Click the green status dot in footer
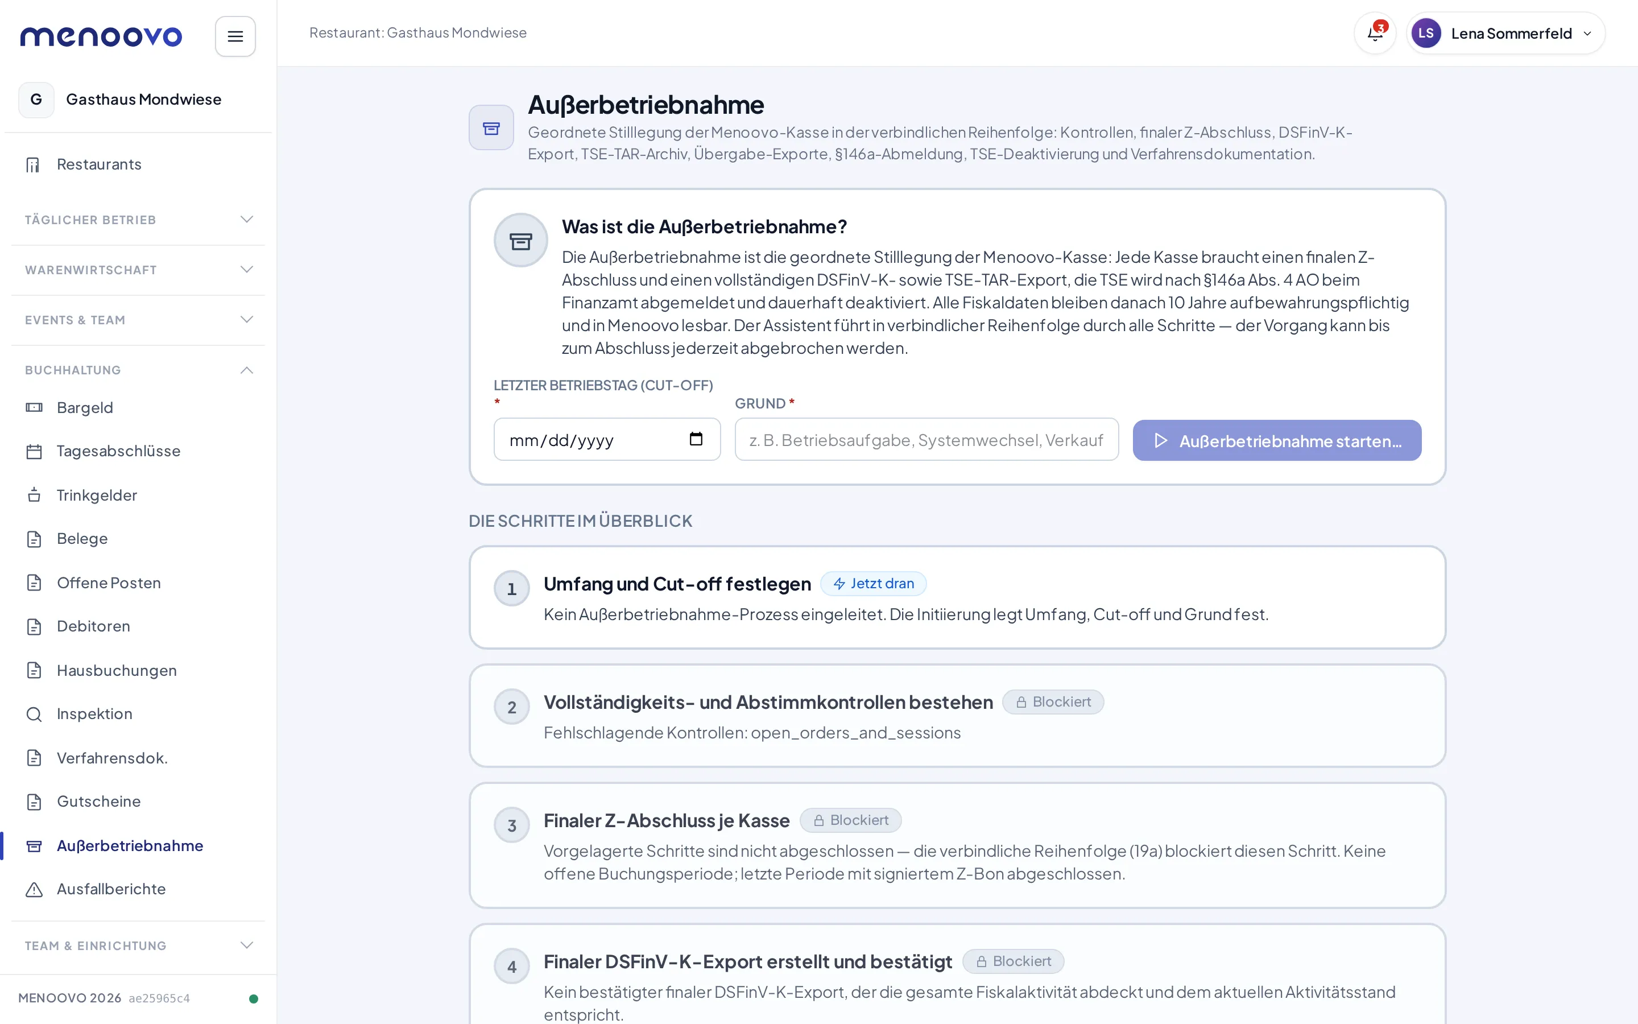Screen dimensions: 1638x1024 coord(253,998)
